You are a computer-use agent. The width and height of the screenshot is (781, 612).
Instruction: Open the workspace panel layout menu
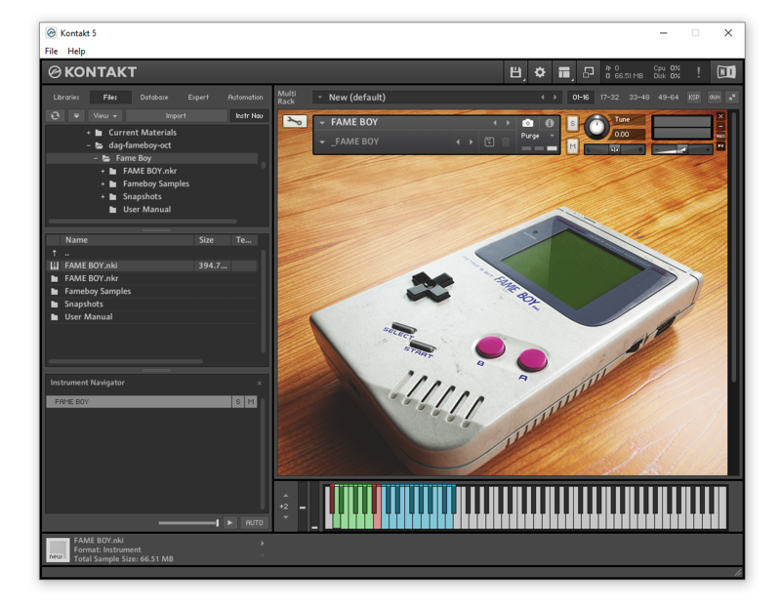coord(564,72)
